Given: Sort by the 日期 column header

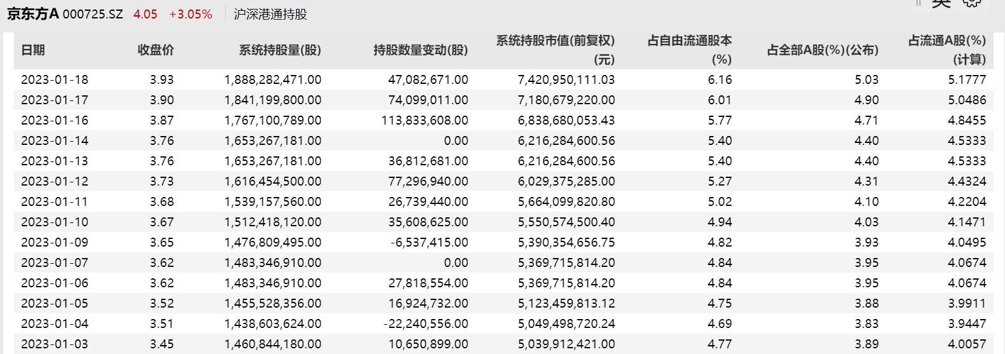Looking at the screenshot, I should [33, 50].
